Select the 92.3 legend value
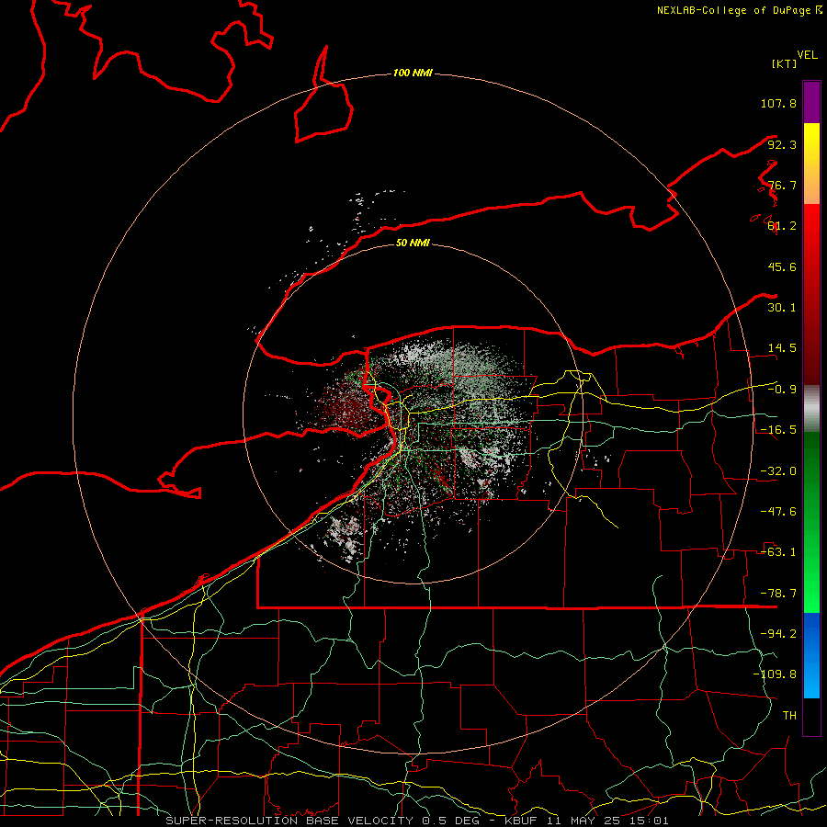The image size is (827, 827). tap(782, 144)
